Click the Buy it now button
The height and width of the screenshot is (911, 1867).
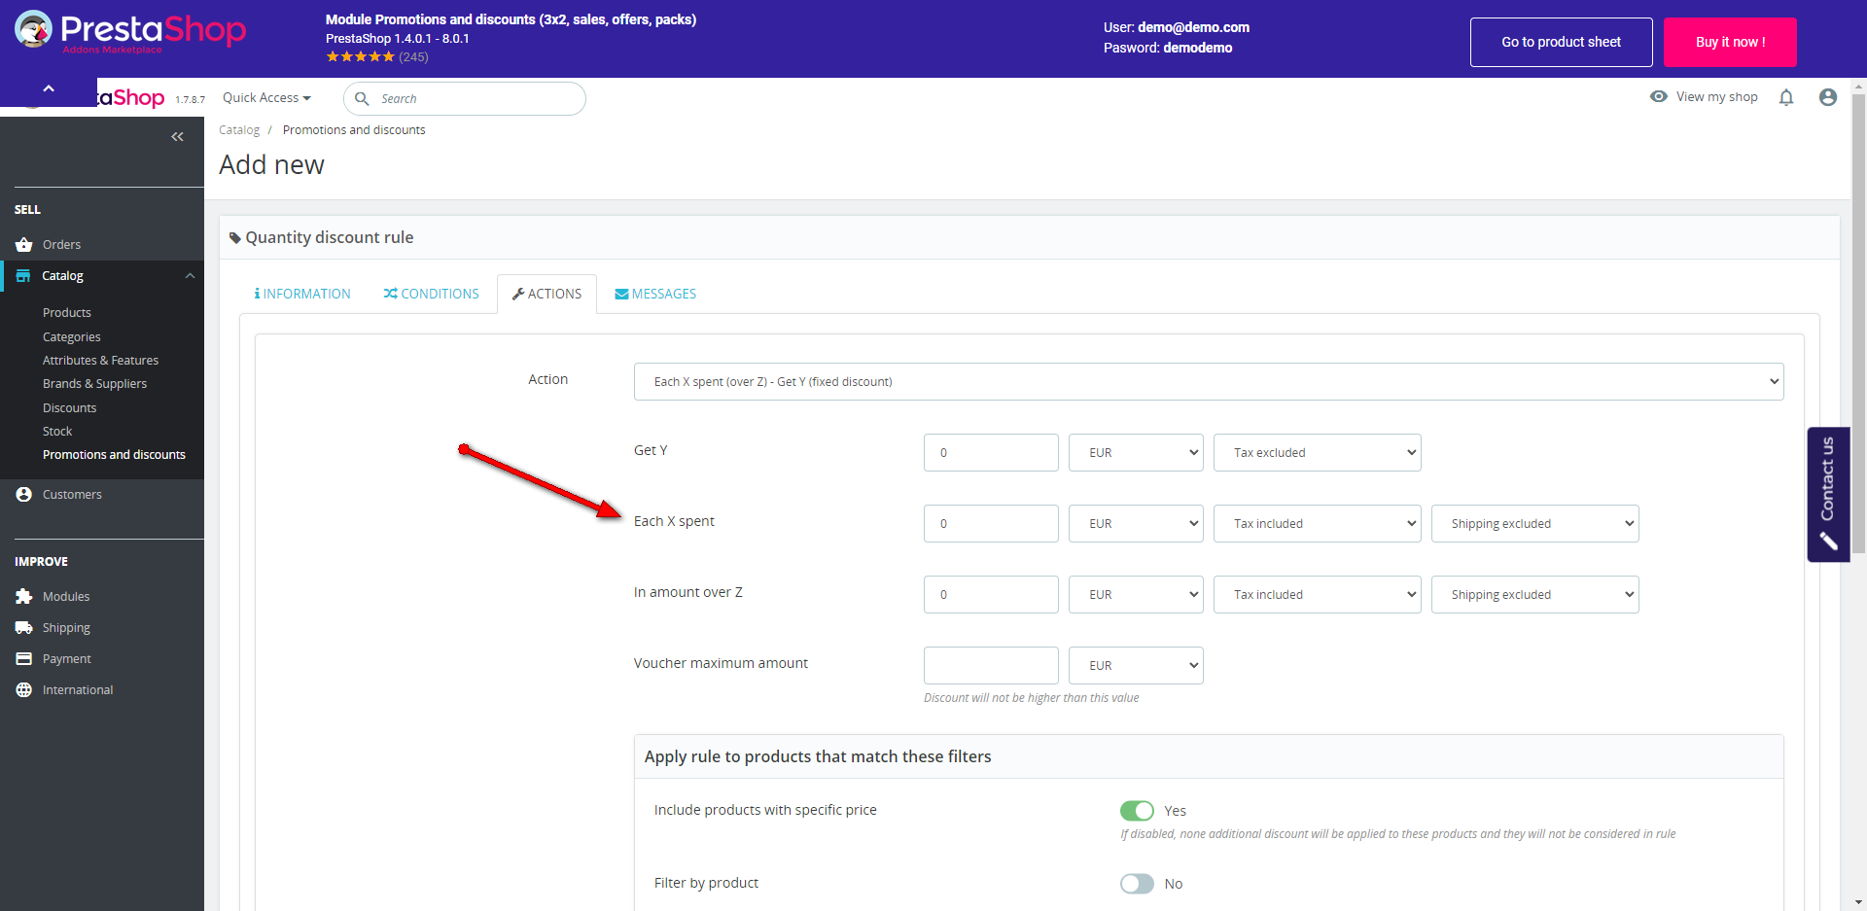coord(1730,43)
